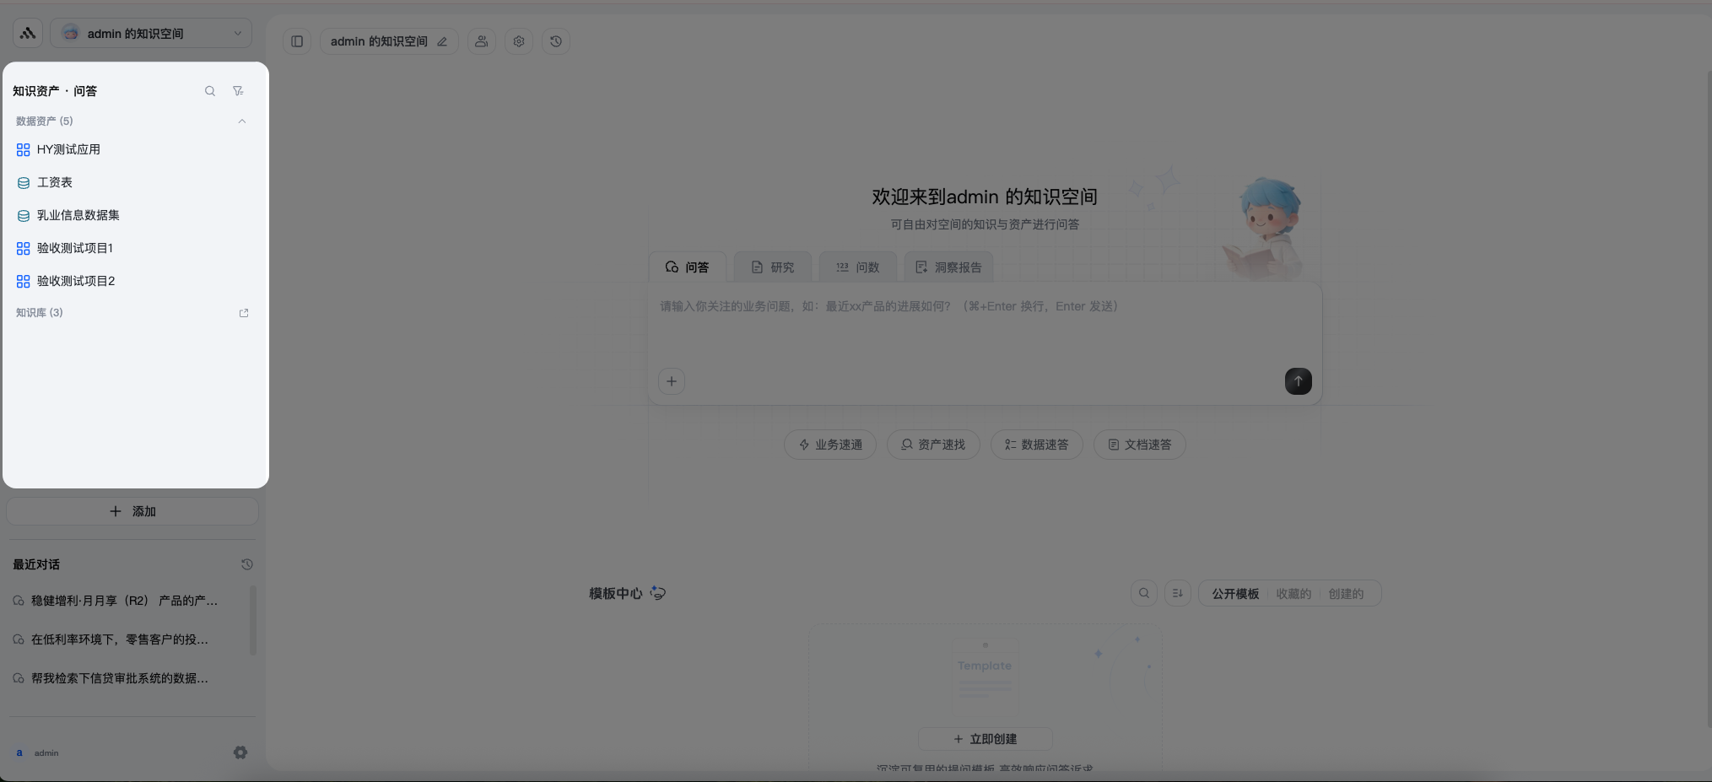Choose the 资产速找 quick action
The height and width of the screenshot is (782, 1712).
tap(933, 445)
